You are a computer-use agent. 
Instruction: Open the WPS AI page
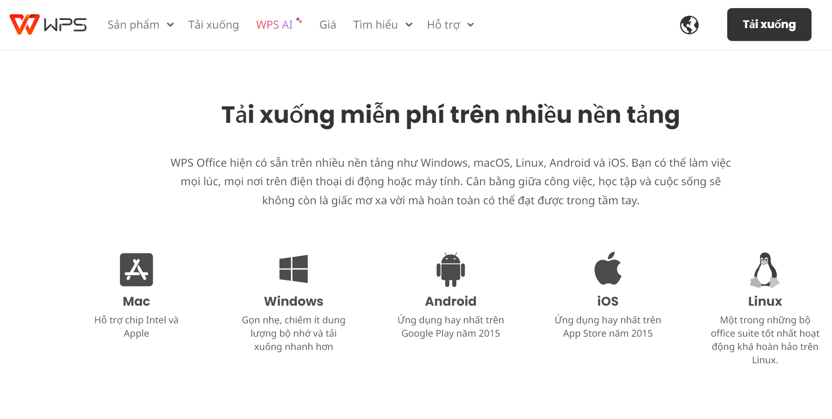point(274,25)
